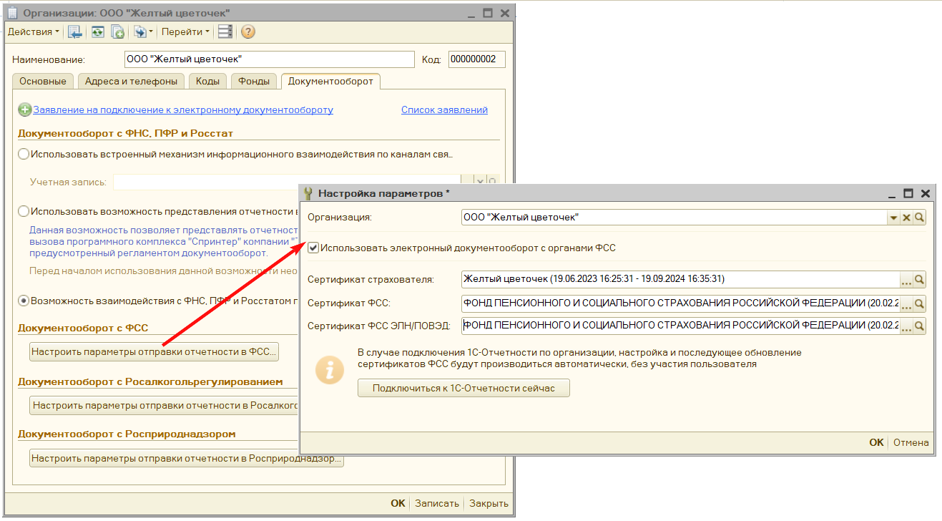
Task: Switch to the Основные tab
Action: [x=43, y=81]
